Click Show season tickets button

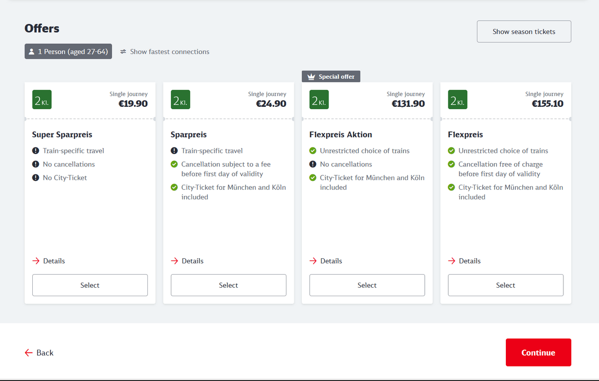pyautogui.click(x=524, y=31)
